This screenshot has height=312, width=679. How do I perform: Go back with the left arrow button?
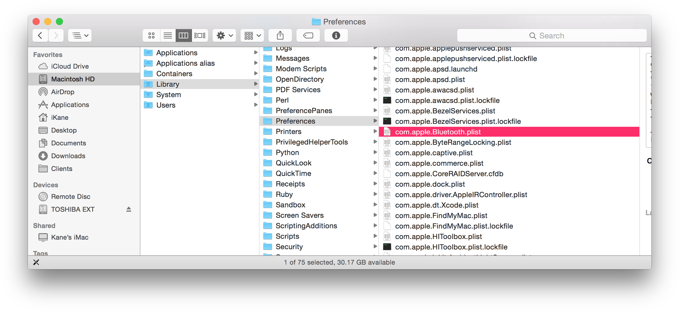pos(40,35)
